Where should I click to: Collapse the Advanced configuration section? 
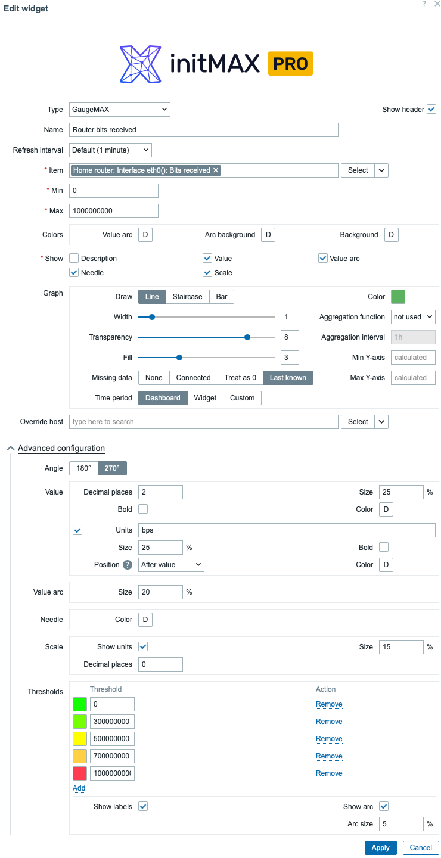61,448
